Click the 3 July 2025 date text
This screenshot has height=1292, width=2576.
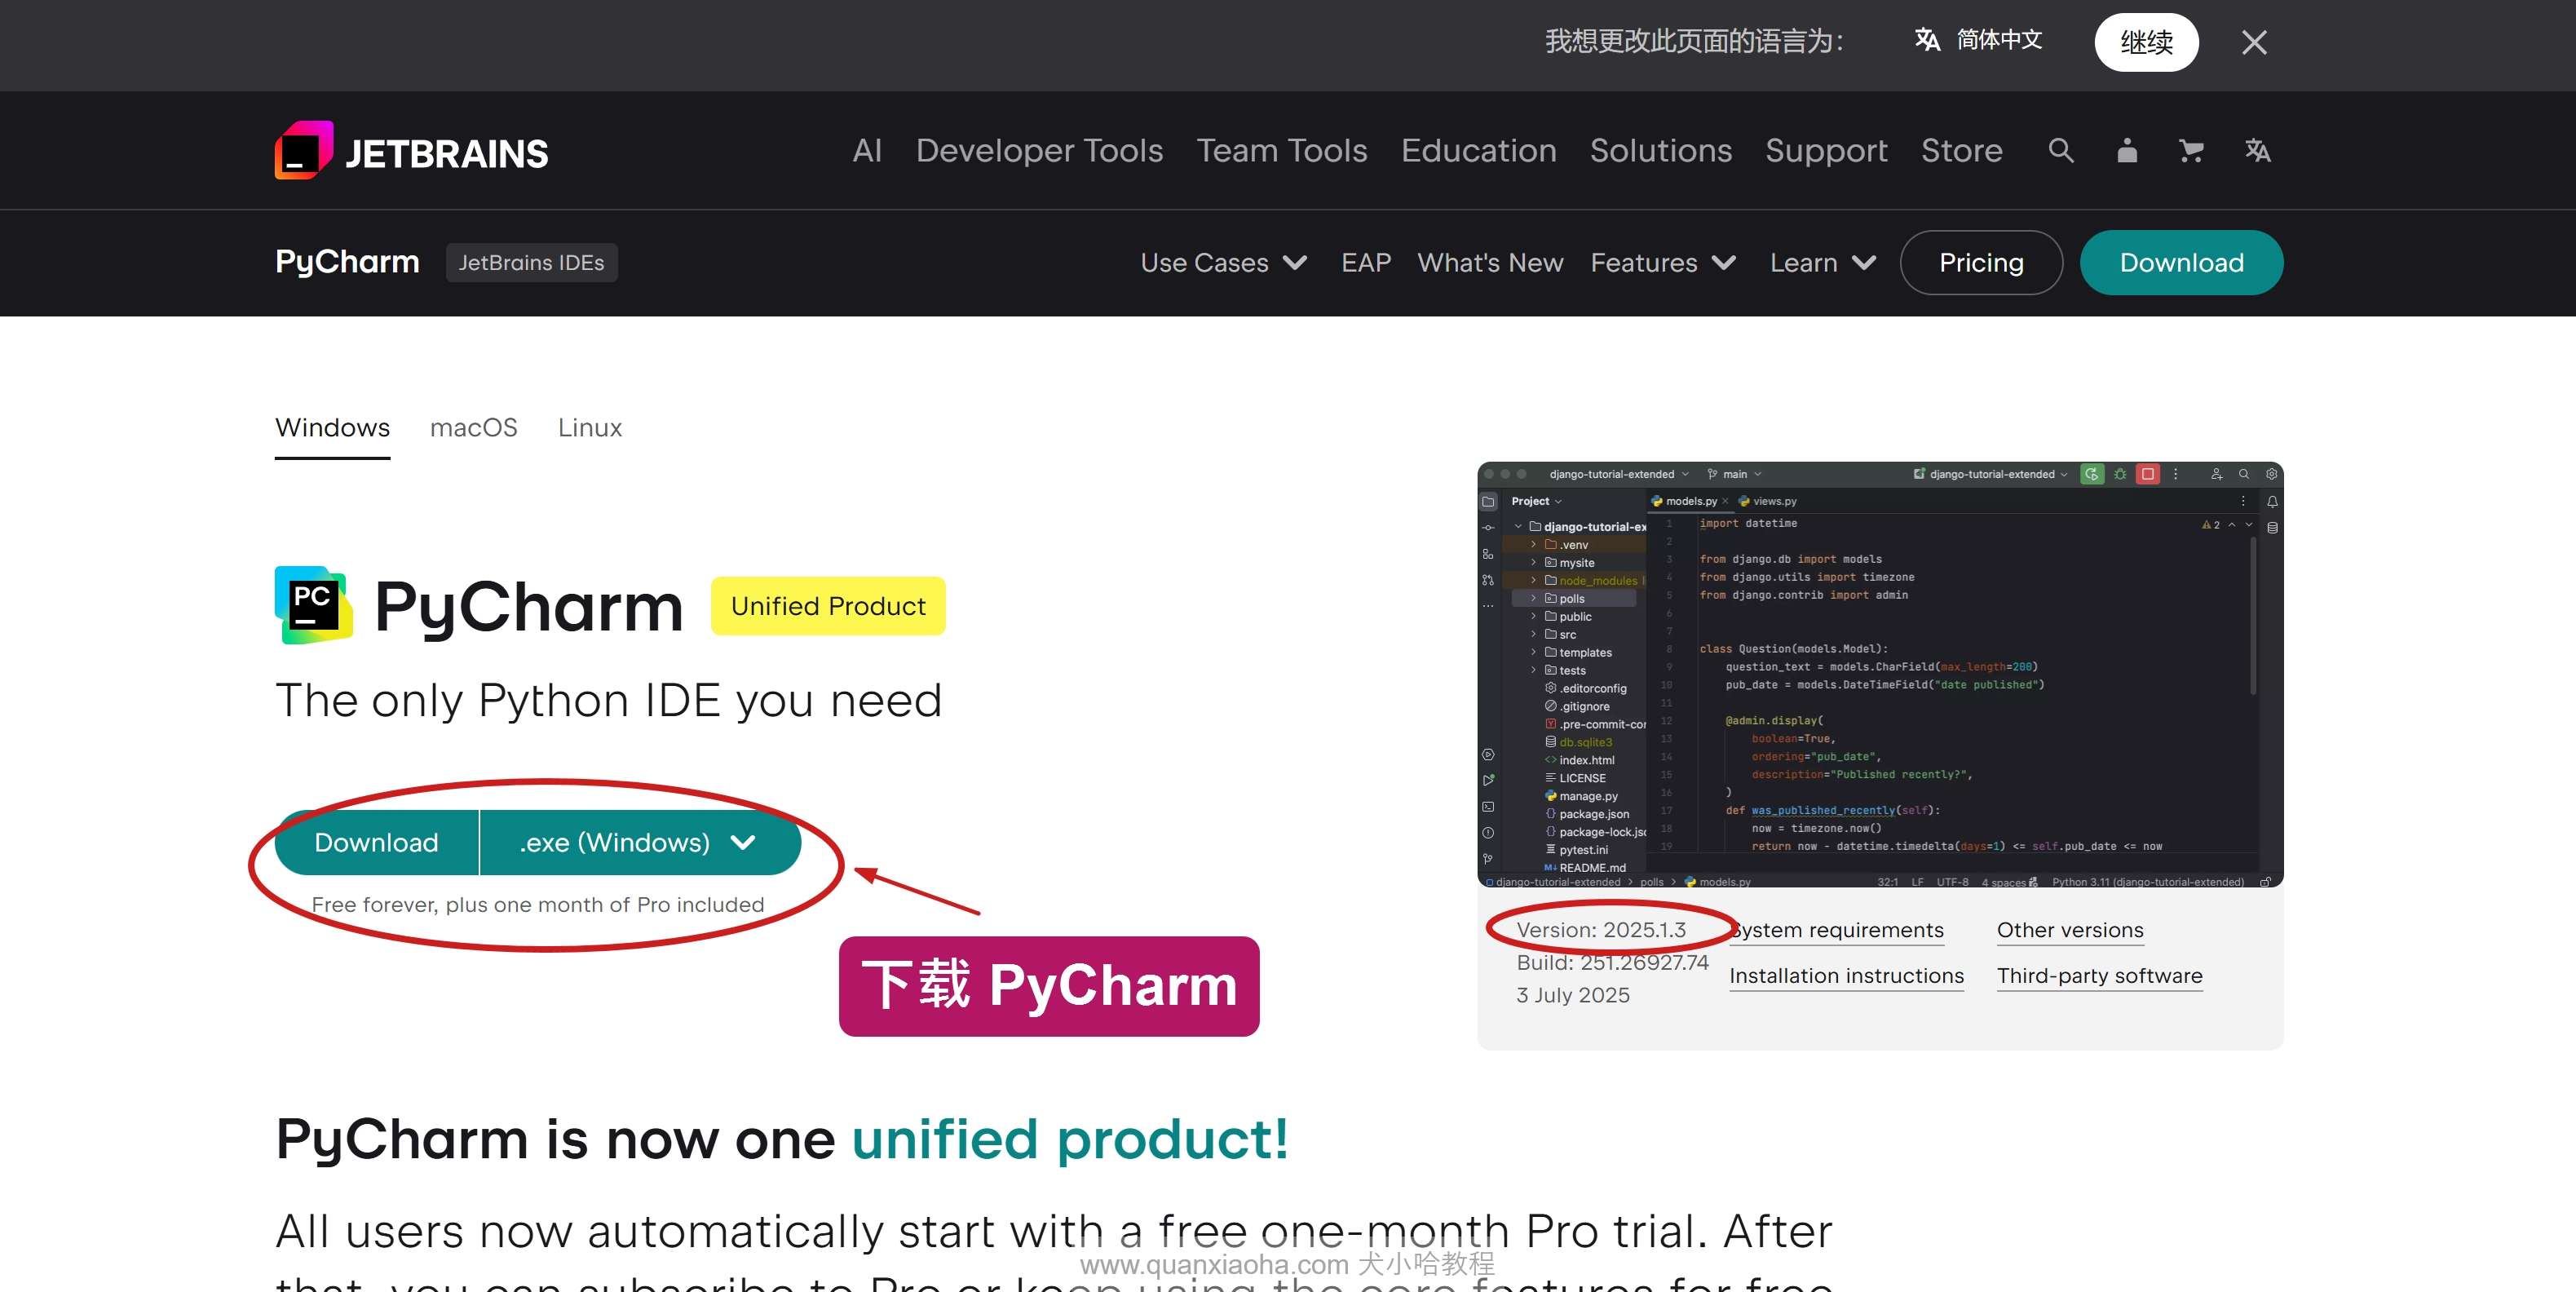pyautogui.click(x=1573, y=995)
